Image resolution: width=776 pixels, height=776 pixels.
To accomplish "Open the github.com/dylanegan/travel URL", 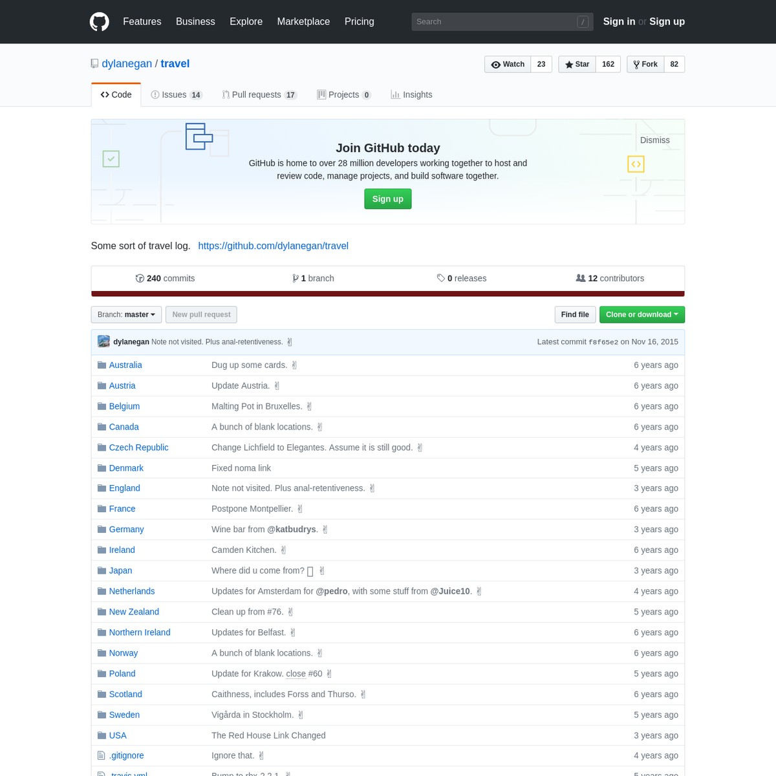I will (273, 246).
